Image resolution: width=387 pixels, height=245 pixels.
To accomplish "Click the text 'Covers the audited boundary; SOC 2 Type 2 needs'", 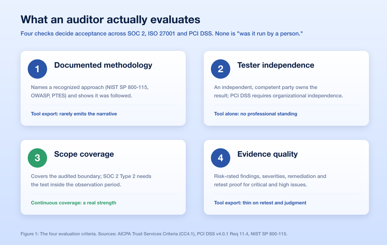I will pyautogui.click(x=91, y=176).
